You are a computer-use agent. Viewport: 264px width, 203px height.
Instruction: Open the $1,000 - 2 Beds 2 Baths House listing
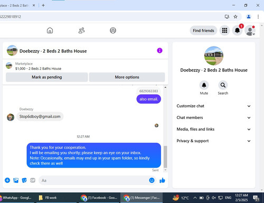tap(38, 69)
